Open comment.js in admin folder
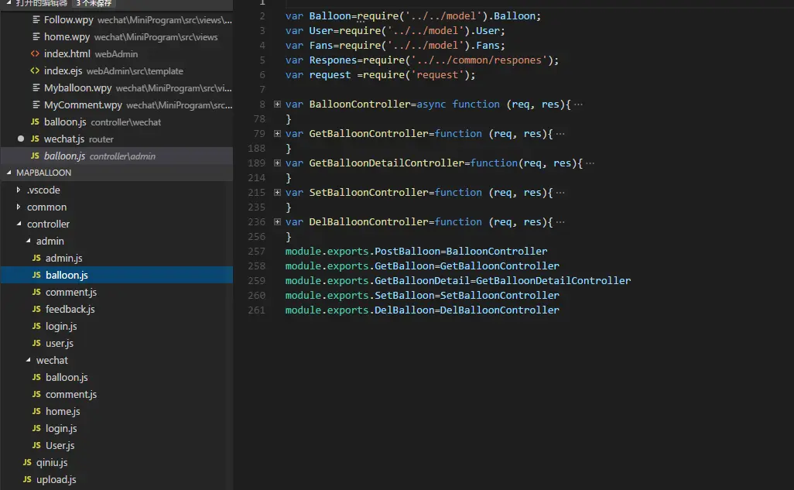Screen dimensions: 794x490 (116, 293)
